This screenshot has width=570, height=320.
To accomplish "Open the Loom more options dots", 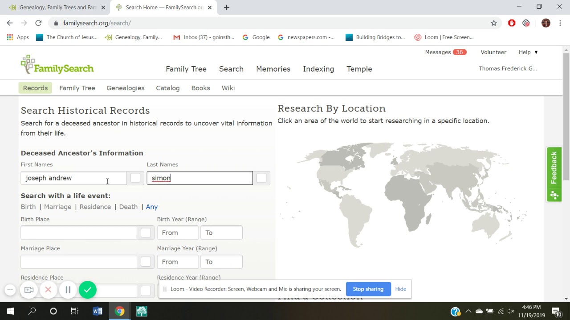I will (10, 290).
